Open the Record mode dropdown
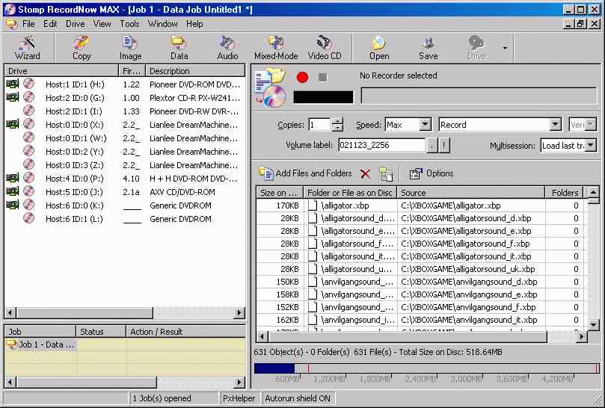This screenshot has width=605, height=408. tap(555, 125)
